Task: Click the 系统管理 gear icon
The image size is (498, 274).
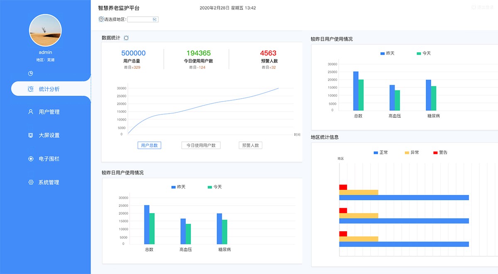Action: pos(31,182)
